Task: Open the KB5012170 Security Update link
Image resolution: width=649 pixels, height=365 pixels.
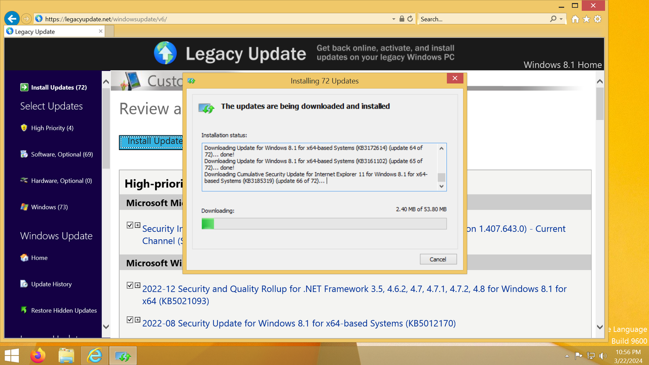Action: coord(299,323)
